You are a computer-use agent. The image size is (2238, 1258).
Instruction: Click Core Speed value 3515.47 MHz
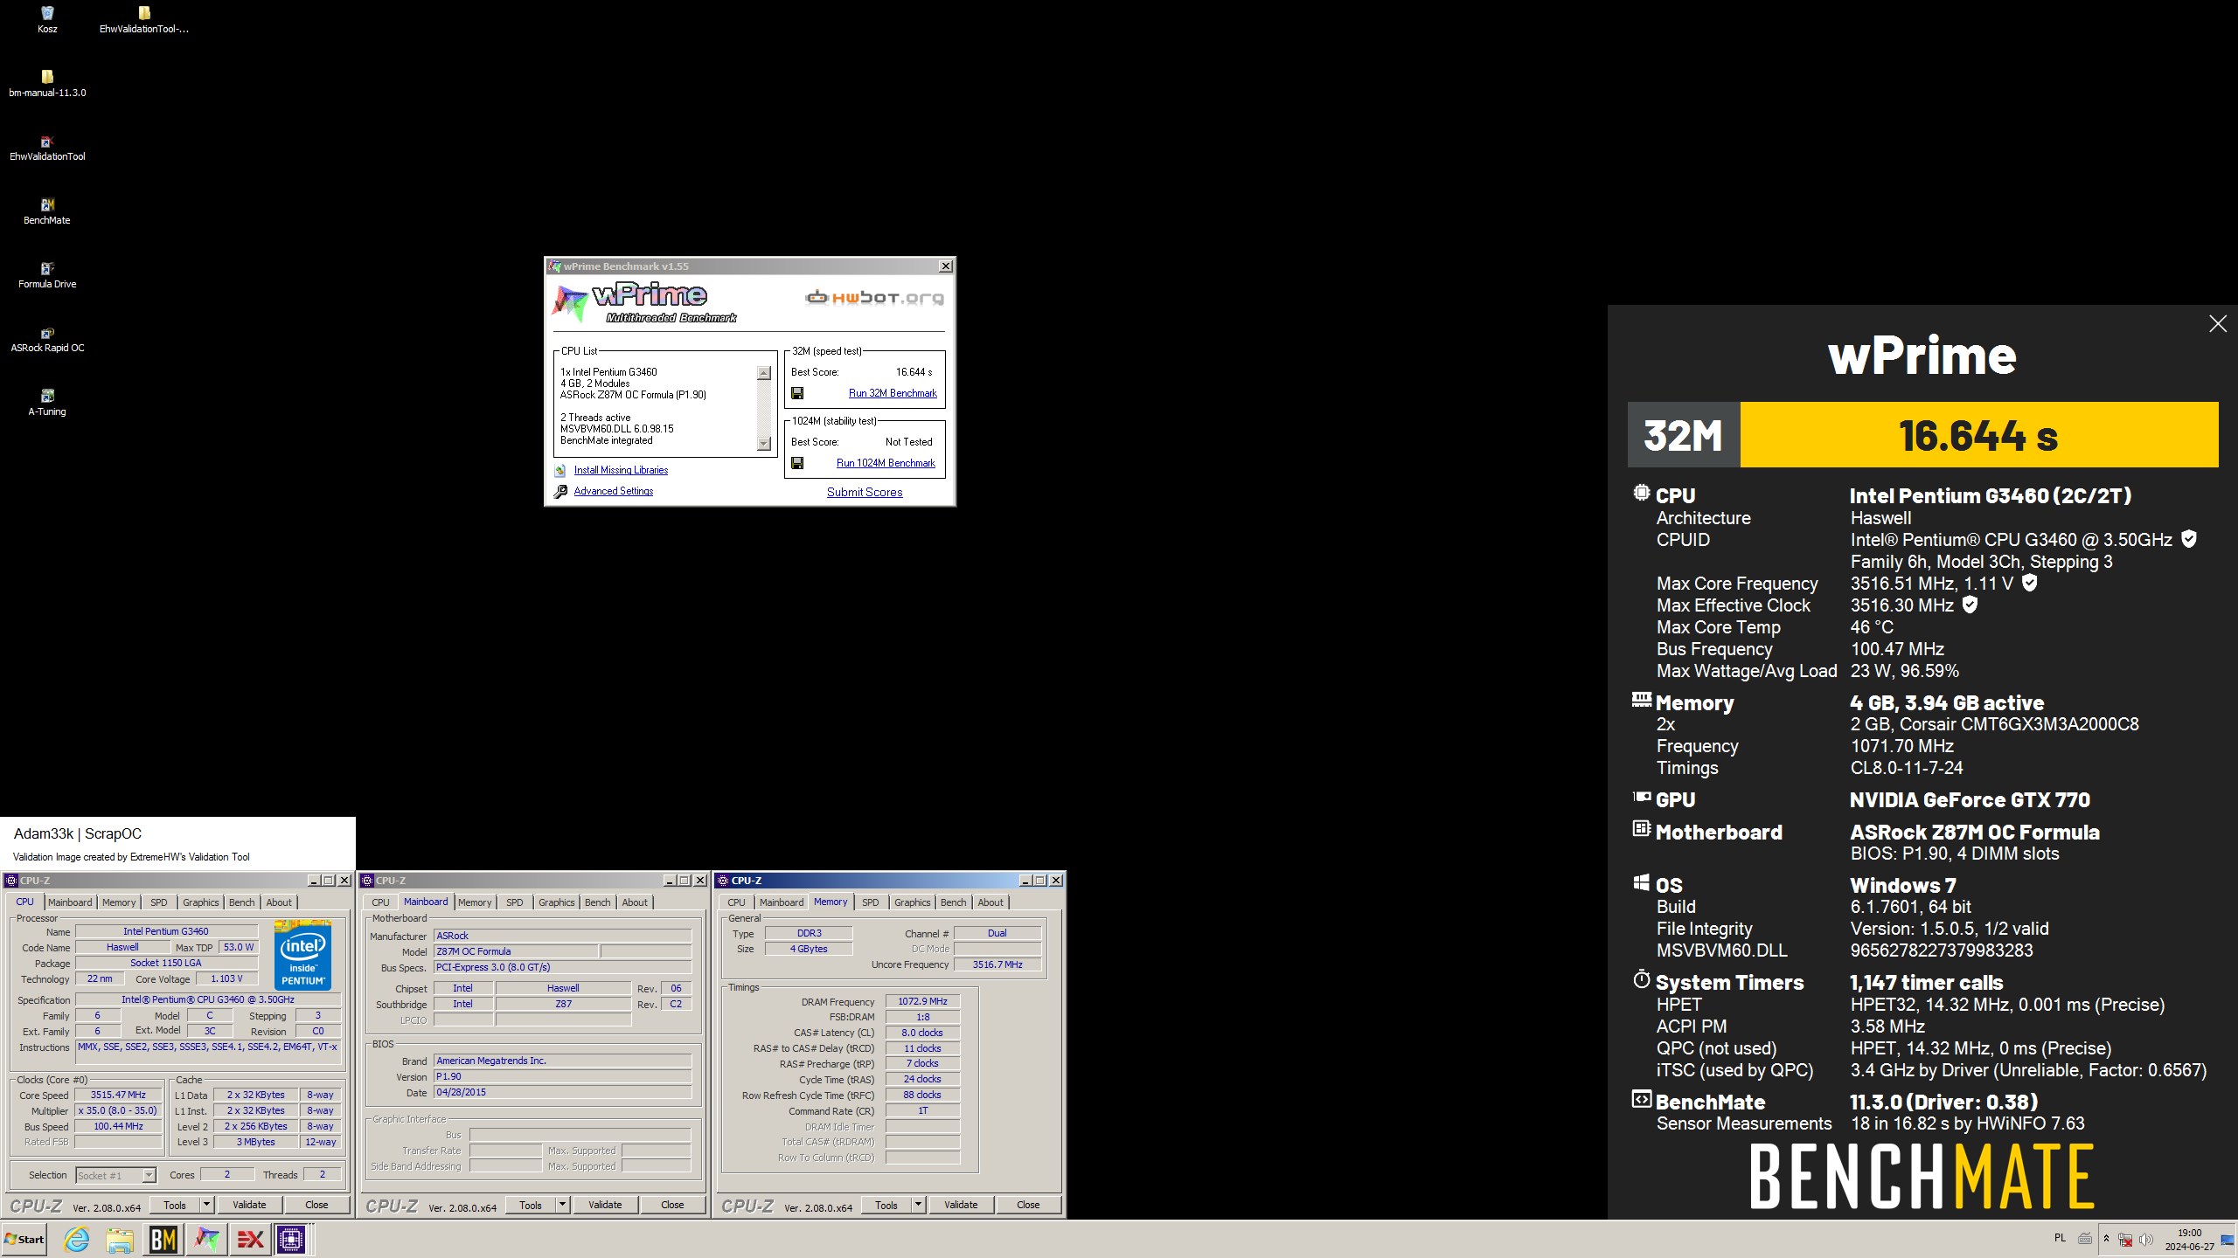118,1095
